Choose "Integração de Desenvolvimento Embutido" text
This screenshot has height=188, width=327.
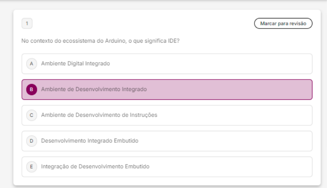(95, 167)
